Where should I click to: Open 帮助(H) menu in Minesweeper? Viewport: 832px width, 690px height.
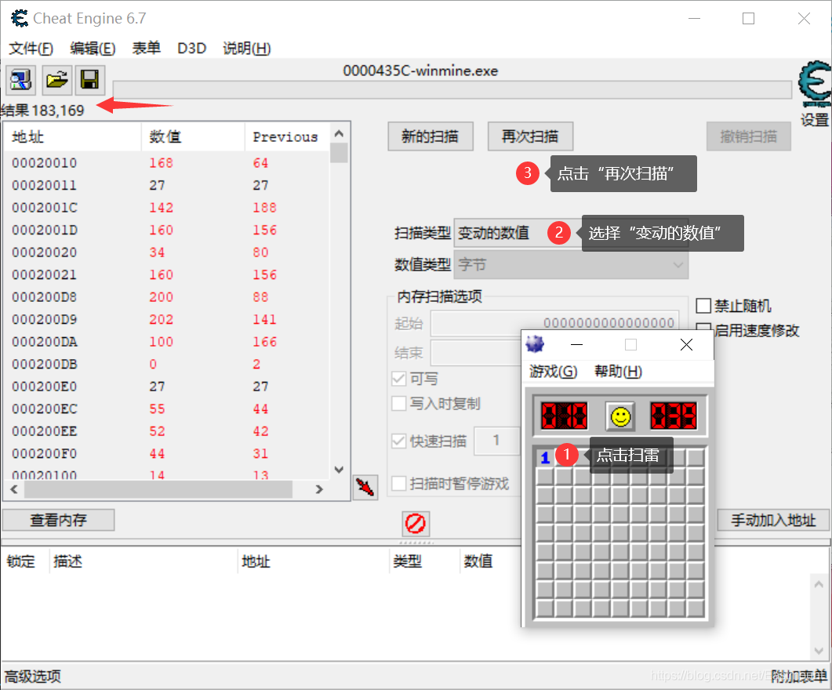coord(618,371)
